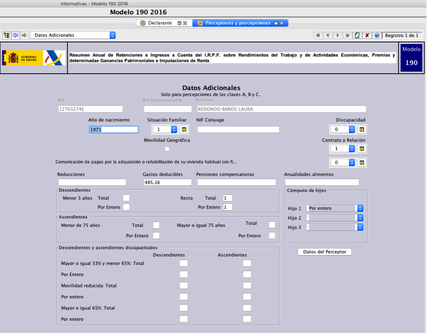Open the Hijo 2 dropdown

334,218
